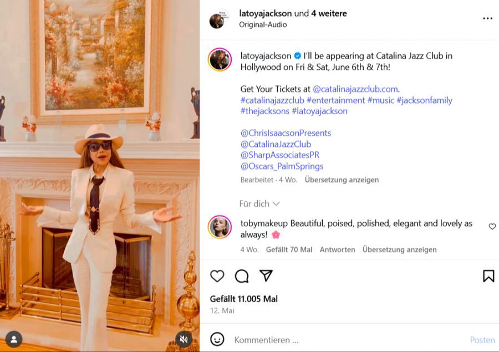Viewport: 499px width, 352px height.
Task: Expand the 'Für dich' comment sort
Action: click(259, 204)
